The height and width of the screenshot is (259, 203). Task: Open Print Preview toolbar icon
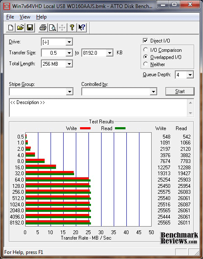click(53, 27)
